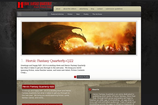The height and width of the screenshot is (105, 158).
Task: Select the Poetry category
Action: click(x=86, y=14)
